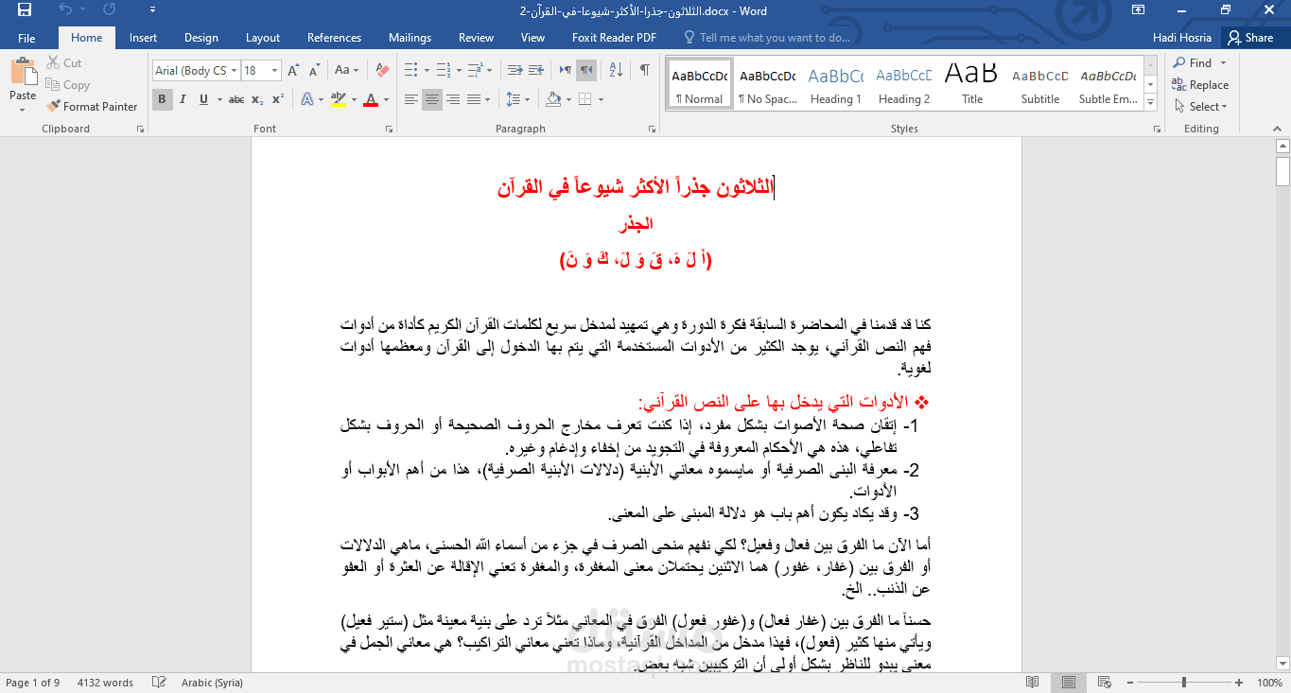The height and width of the screenshot is (693, 1291).
Task: Click the Numbering list icon
Action: pyautogui.click(x=443, y=70)
